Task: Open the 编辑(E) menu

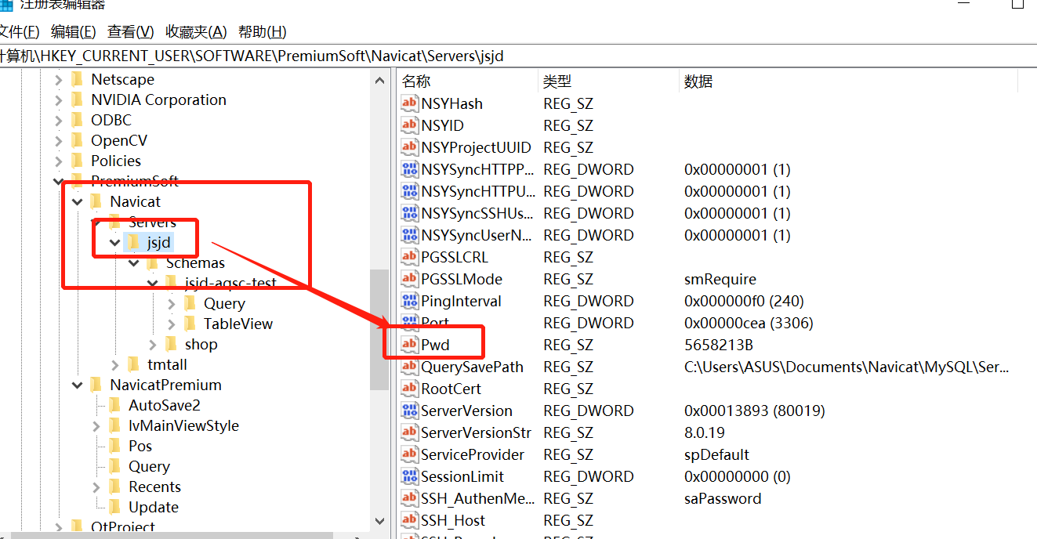Action: 73,32
